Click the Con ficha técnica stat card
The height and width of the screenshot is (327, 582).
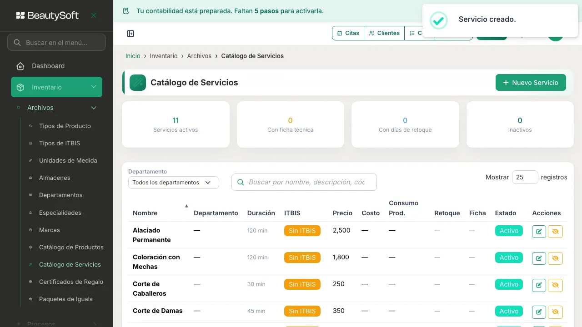click(290, 124)
